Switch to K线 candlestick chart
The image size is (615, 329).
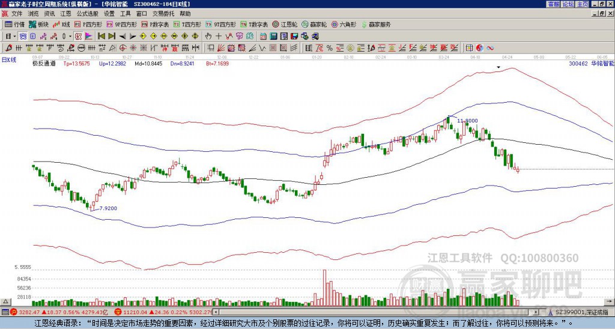pyautogui.click(x=61, y=24)
